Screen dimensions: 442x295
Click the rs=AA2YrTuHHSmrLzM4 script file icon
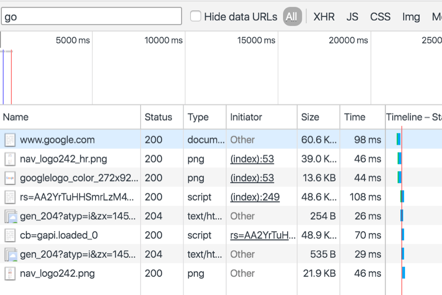10,197
